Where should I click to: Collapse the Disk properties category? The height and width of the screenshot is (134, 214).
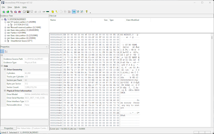(2, 66)
